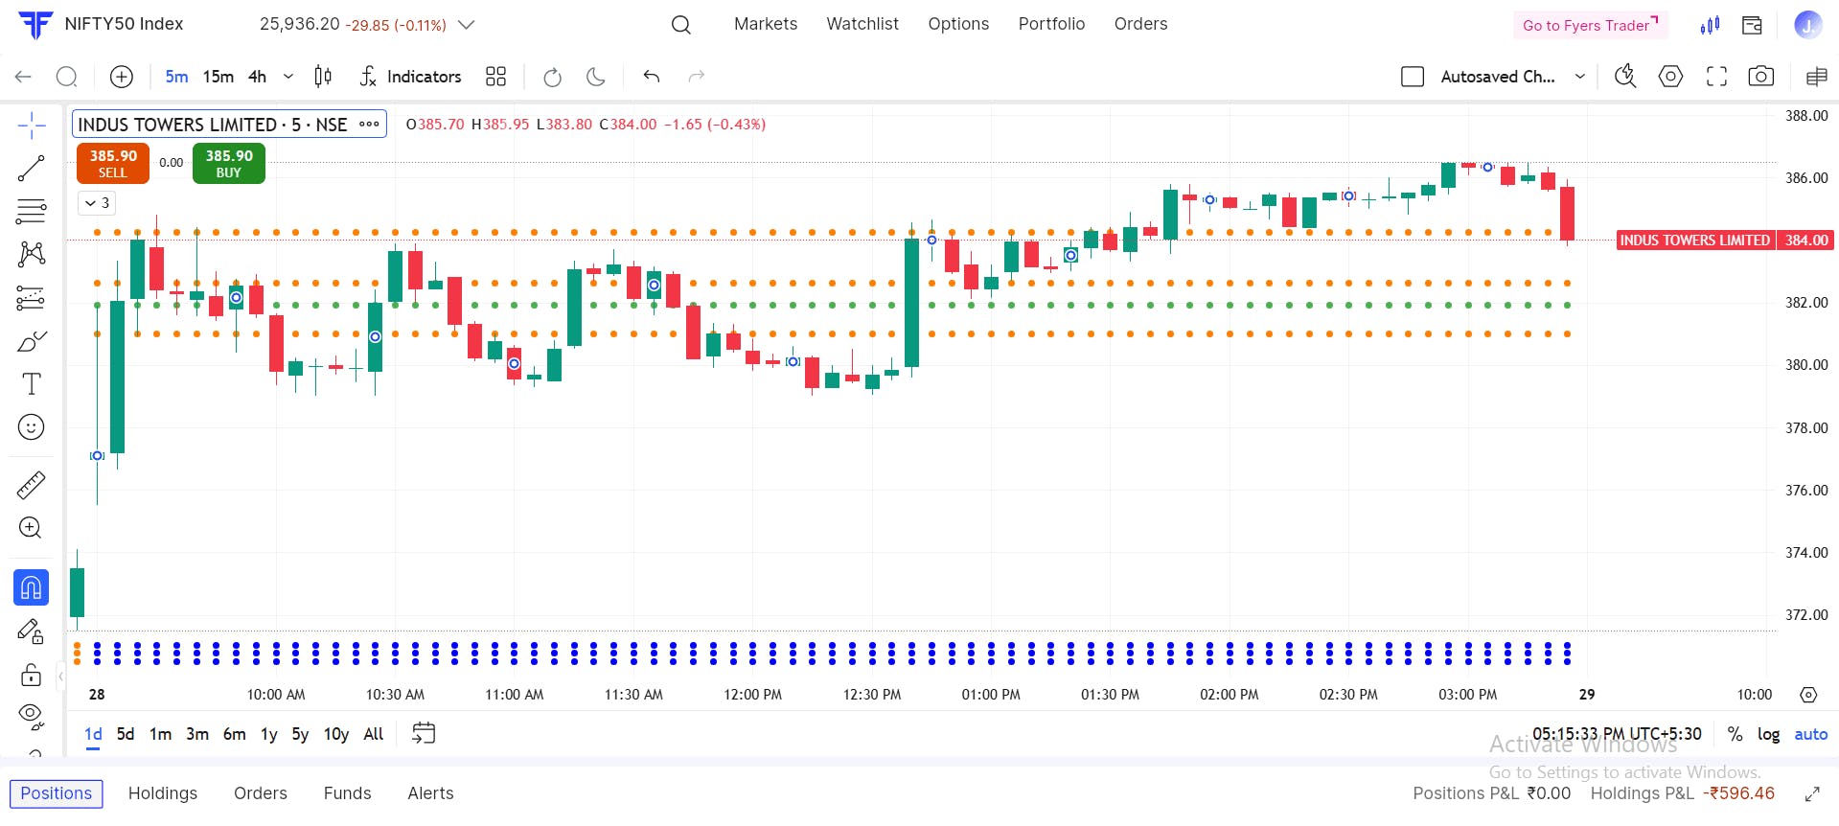1839x826 pixels.
Task: Redo the last chart action
Action: [x=697, y=77]
